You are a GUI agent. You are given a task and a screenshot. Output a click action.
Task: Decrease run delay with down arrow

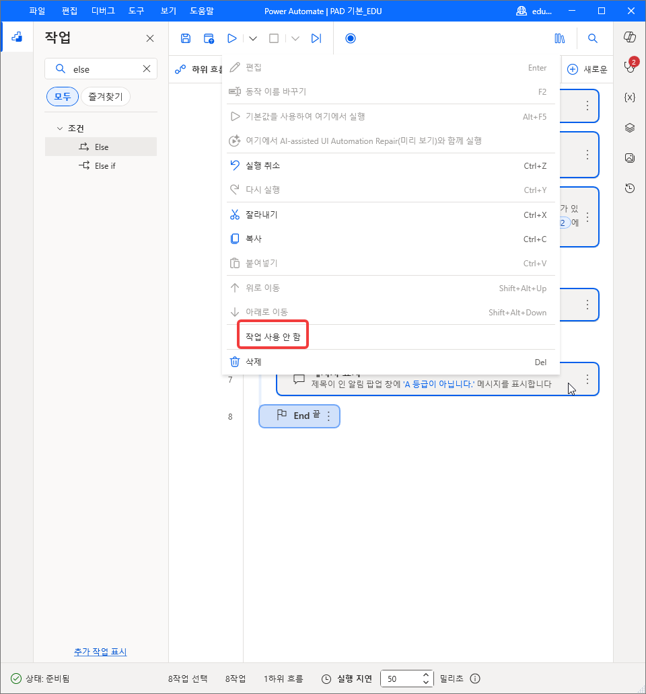point(426,682)
